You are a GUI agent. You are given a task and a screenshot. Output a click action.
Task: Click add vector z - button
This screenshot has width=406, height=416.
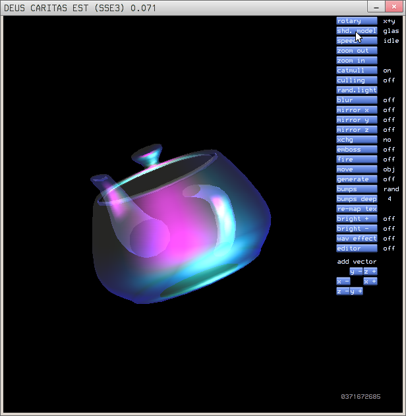[343, 291]
